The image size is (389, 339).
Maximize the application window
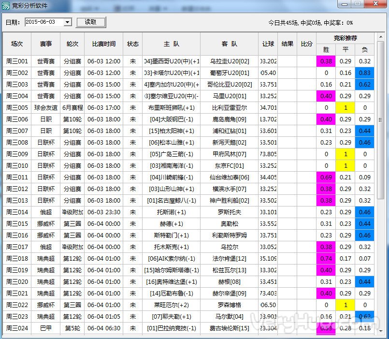[357, 4]
